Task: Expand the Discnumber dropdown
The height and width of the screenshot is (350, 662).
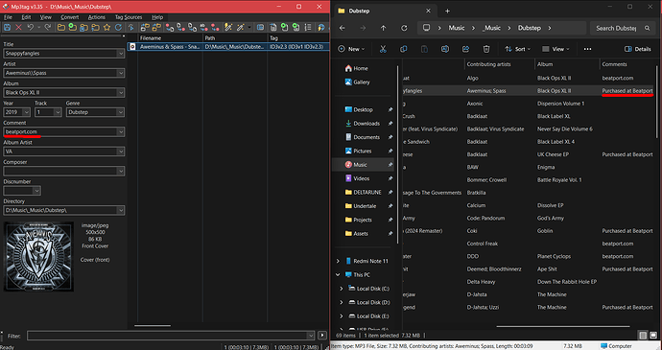Action: coord(36,191)
